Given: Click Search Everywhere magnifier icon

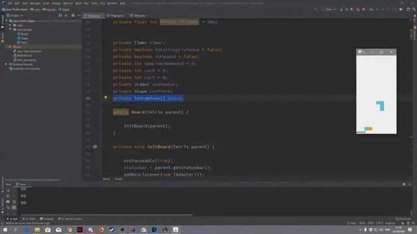Looking at the screenshot, I should 414,9.
